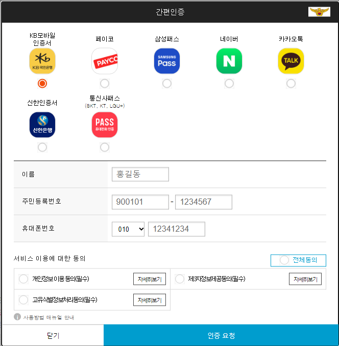This screenshot has width=339, height=346.
Task: Select the 네이버 radio button
Action: [x=229, y=84]
